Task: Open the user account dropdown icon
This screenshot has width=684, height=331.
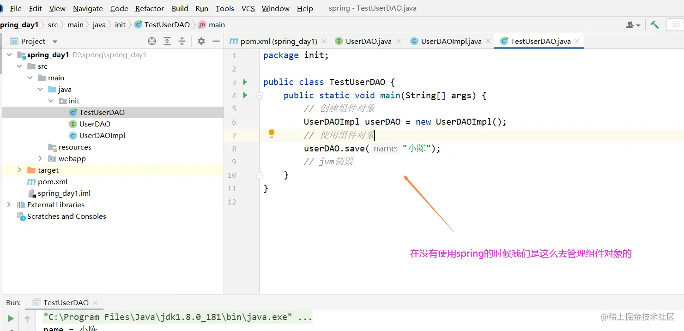Action: click(x=633, y=25)
